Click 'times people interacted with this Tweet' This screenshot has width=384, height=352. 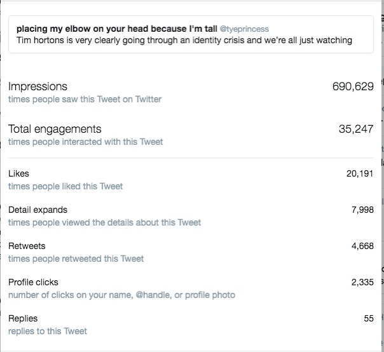click(85, 142)
